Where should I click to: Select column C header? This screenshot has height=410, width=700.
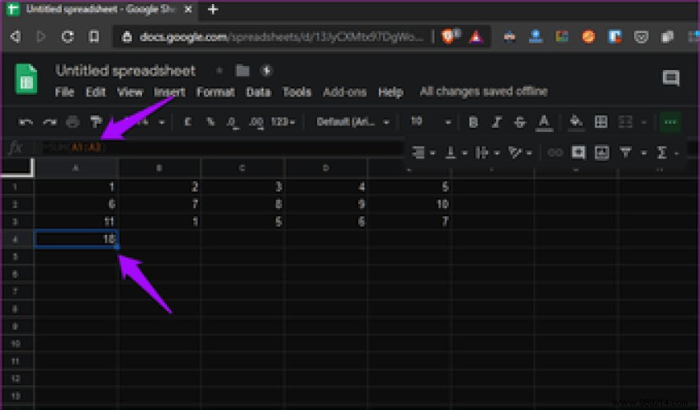(x=242, y=168)
